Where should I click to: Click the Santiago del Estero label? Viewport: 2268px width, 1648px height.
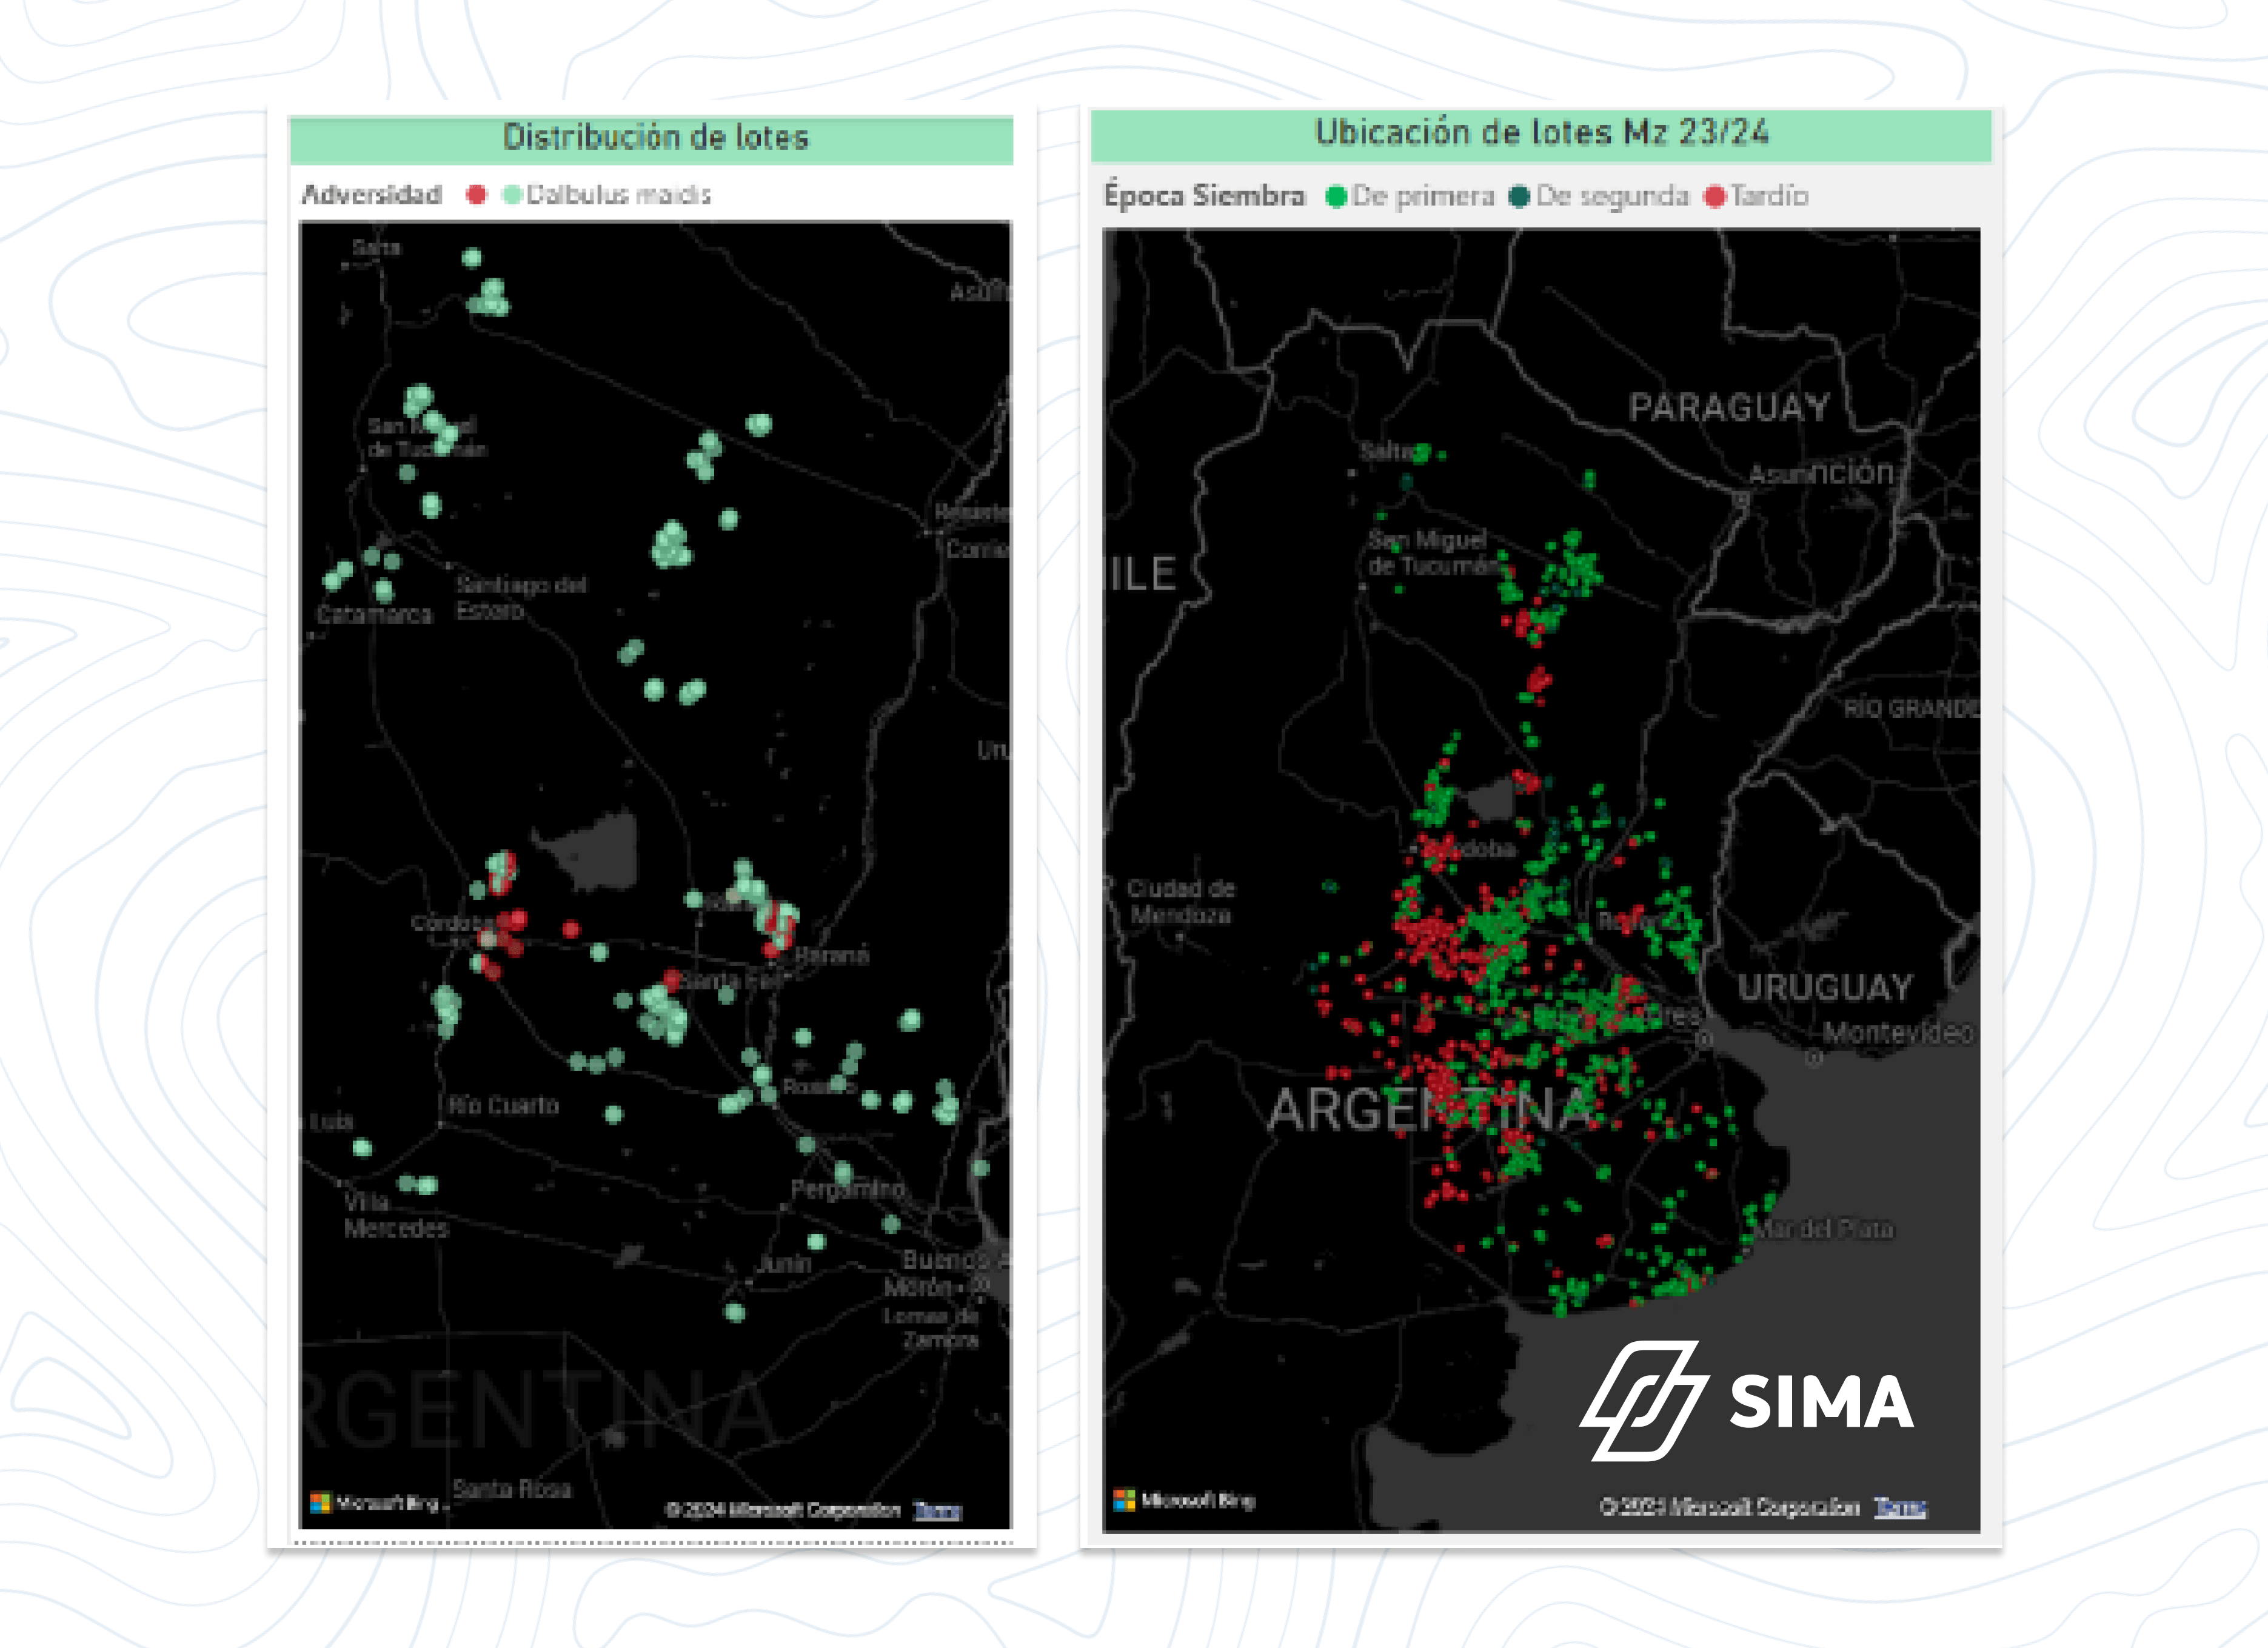pyautogui.click(x=521, y=597)
